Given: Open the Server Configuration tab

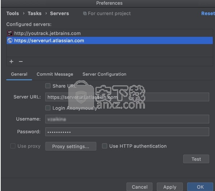Looking at the screenshot, I should 104,74.
